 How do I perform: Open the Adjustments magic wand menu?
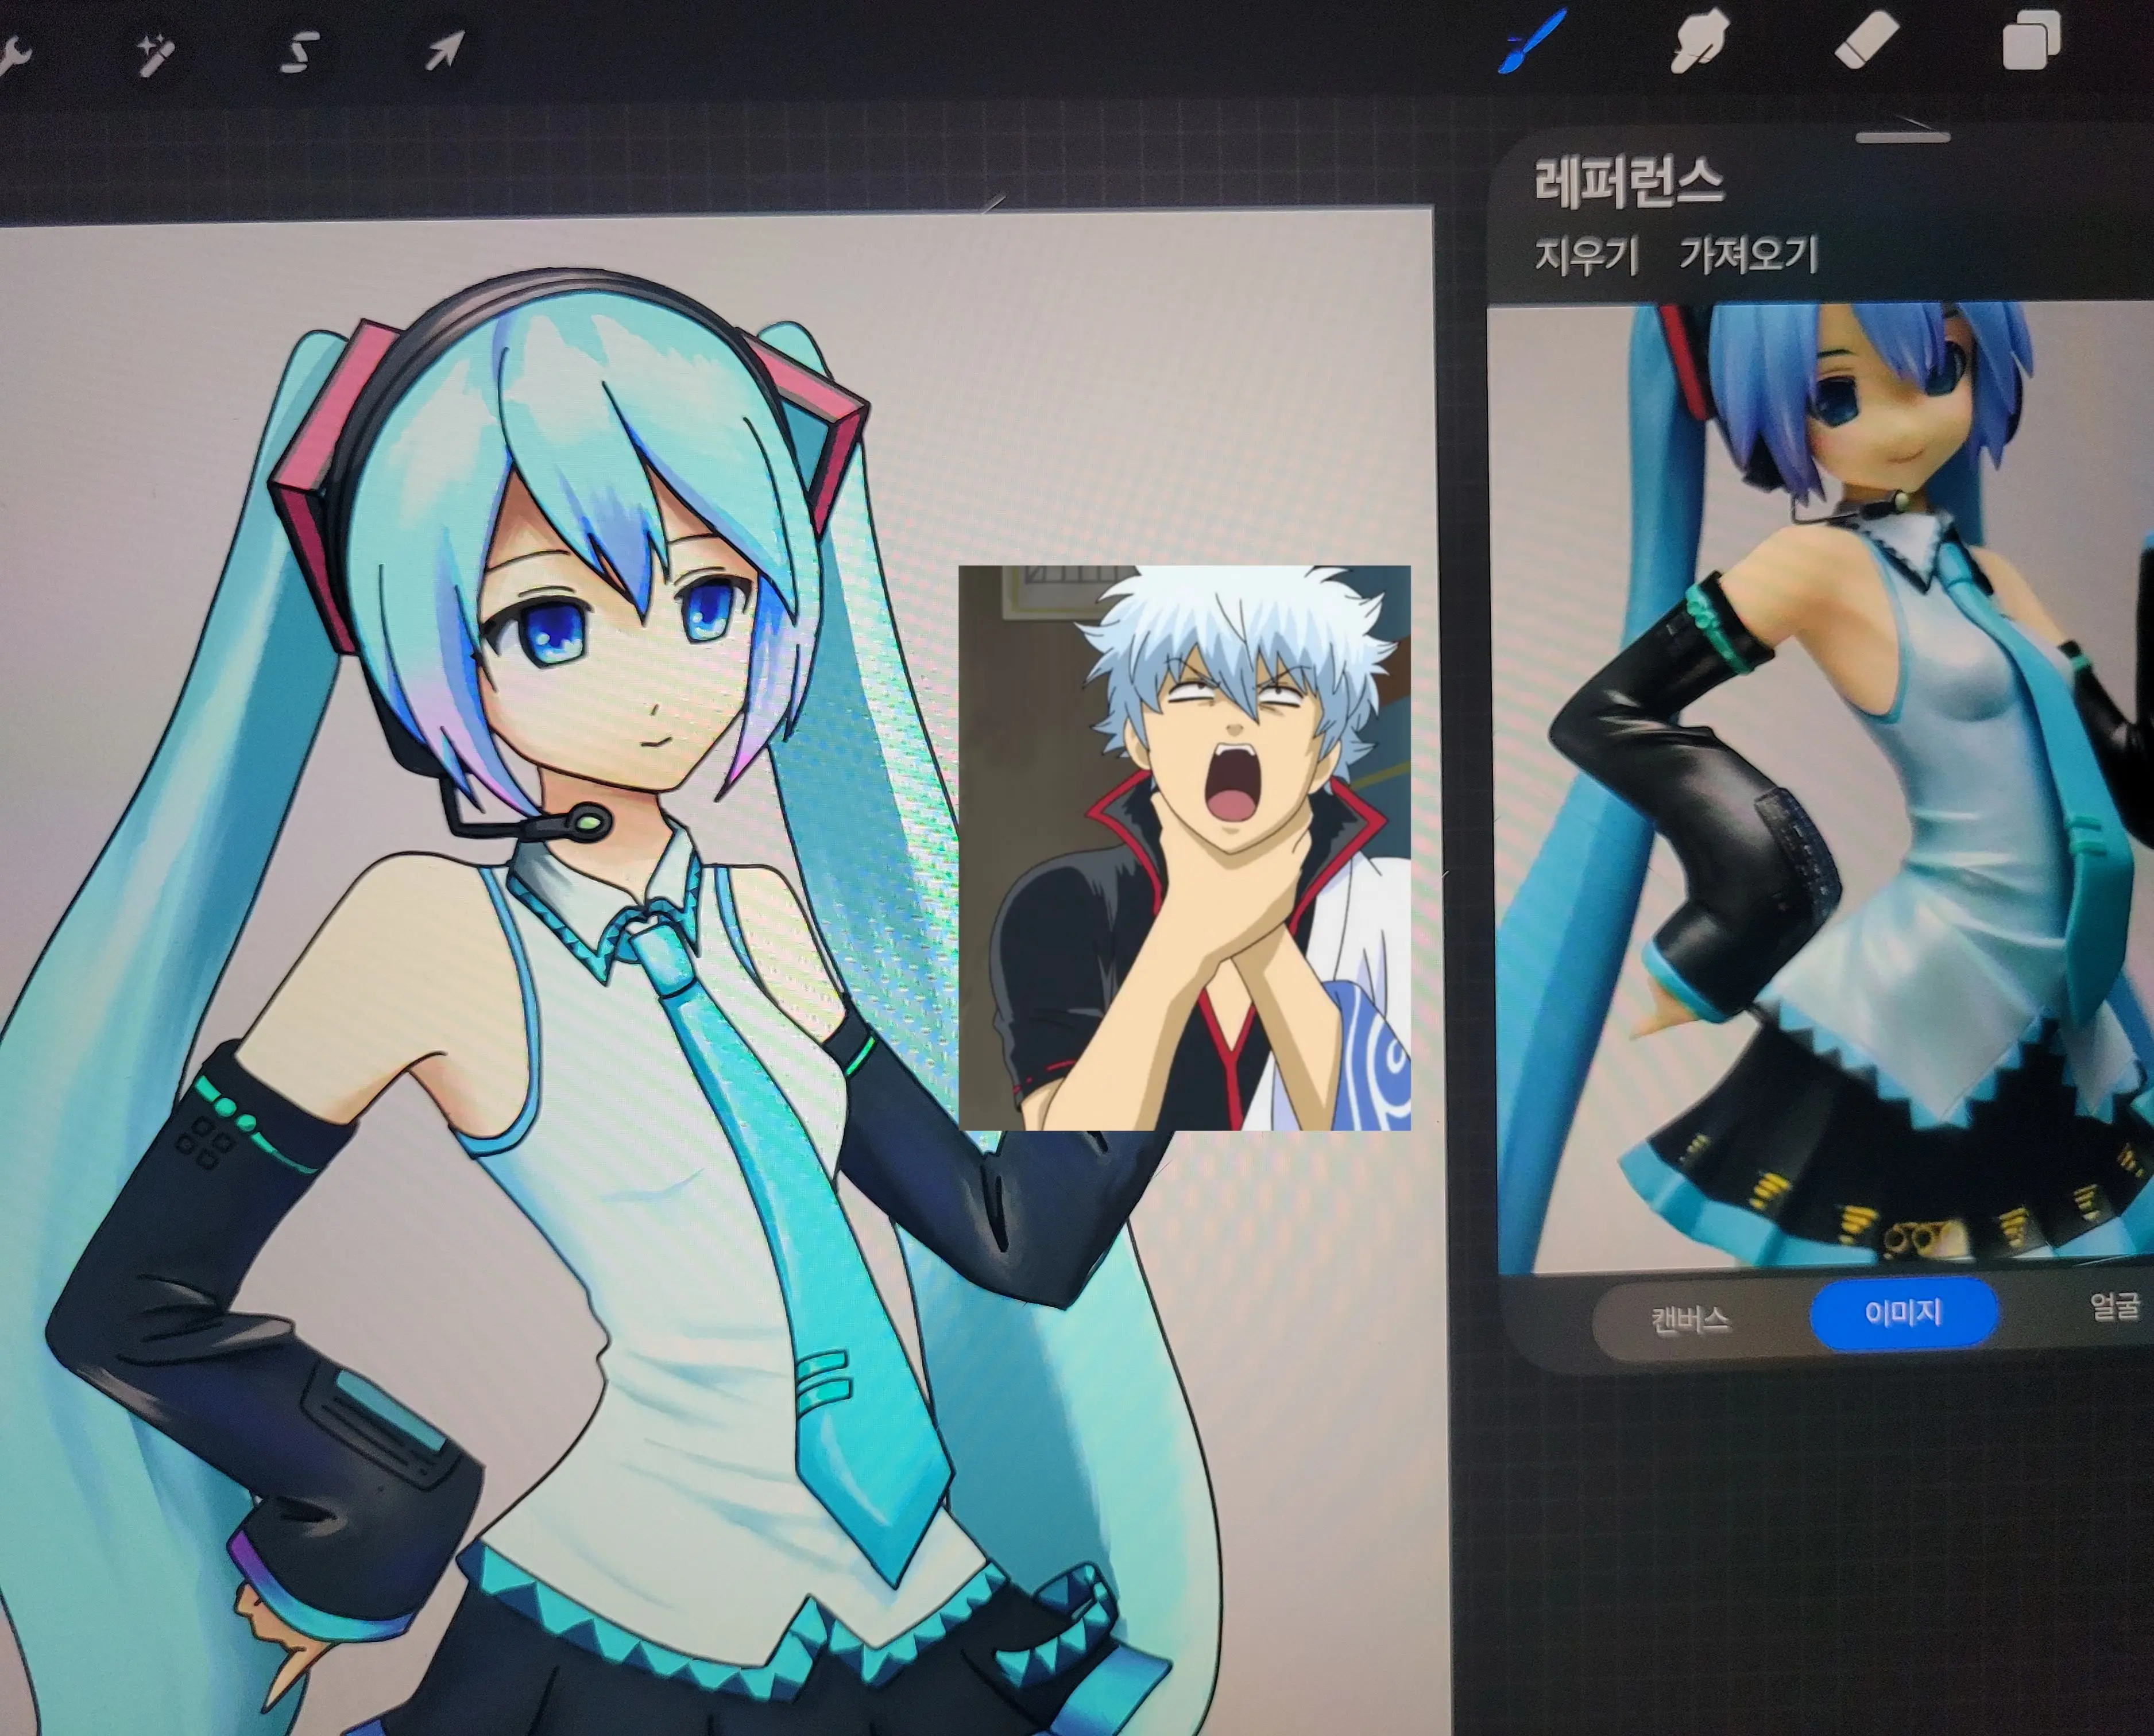[x=155, y=53]
